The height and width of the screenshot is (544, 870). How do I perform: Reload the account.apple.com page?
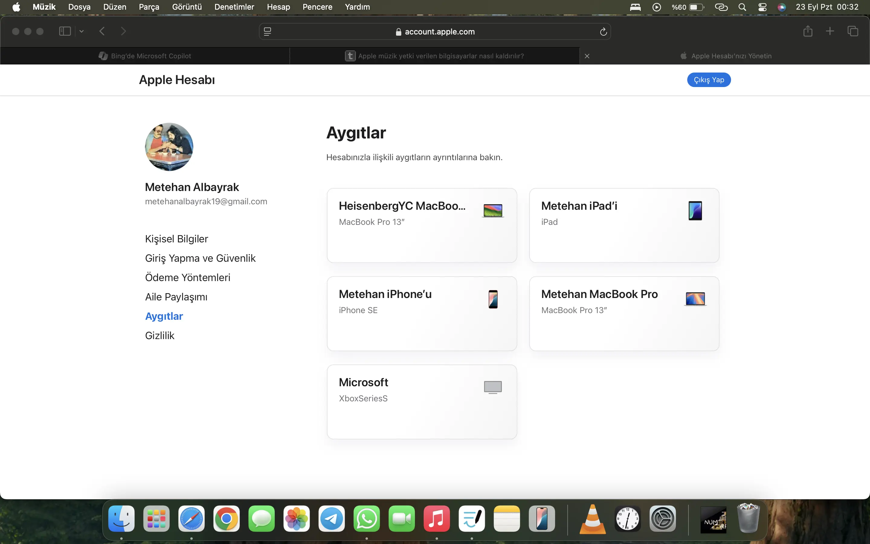603,32
